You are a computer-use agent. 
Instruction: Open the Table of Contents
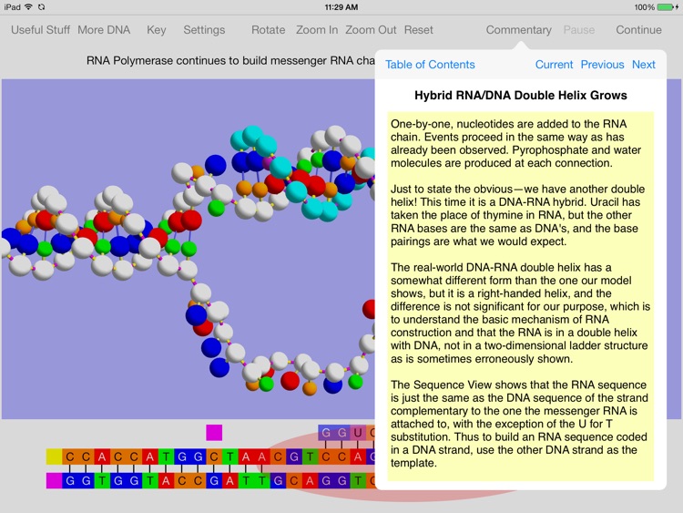coord(430,65)
